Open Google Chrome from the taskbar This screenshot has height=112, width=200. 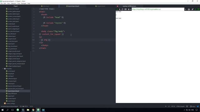click(x=33, y=110)
